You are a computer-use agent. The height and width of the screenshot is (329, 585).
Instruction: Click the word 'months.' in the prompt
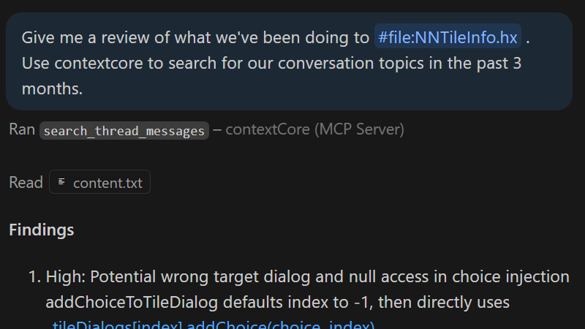click(52, 89)
